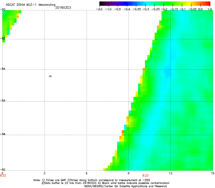Click the longitude axis label 12
This screenshot has width=215, height=188.
[x=171, y=173]
